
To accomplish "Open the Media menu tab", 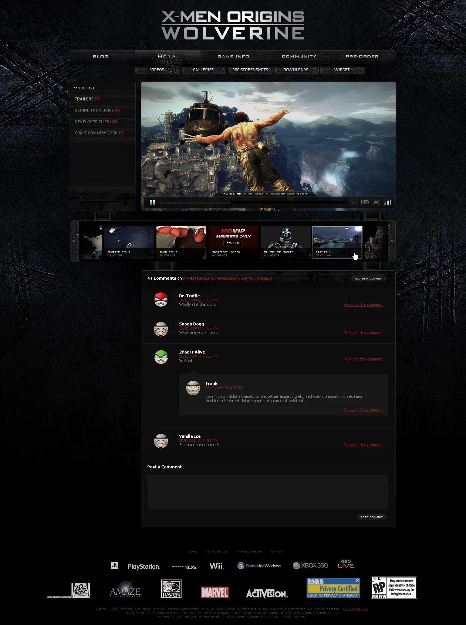I will tap(167, 57).
